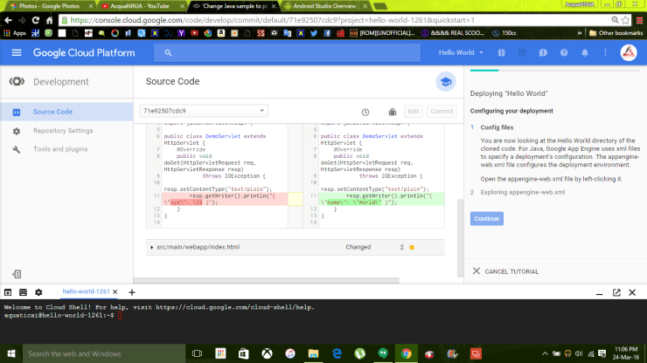Image resolution: width=647 pixels, height=363 pixels.
Task: Open the main hamburger navigation menu
Action: (x=16, y=52)
